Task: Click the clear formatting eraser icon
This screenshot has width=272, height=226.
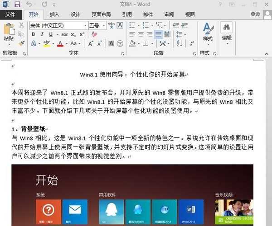Action: tap(94, 34)
